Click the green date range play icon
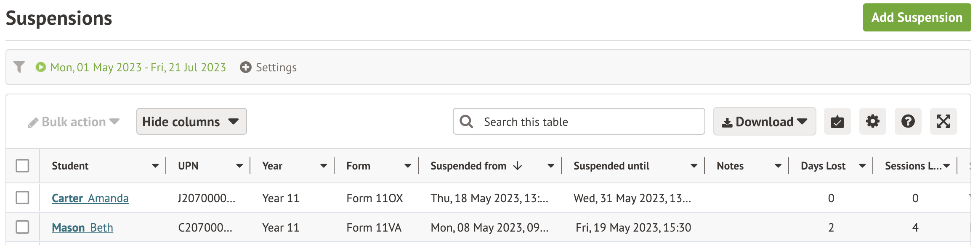Viewport: 978px width, 245px height. (41, 67)
